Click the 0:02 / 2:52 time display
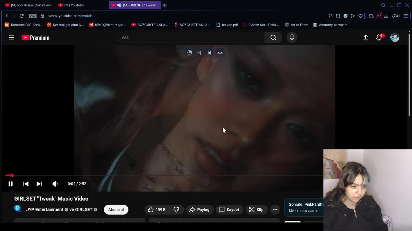The width and height of the screenshot is (412, 231). pos(77,184)
